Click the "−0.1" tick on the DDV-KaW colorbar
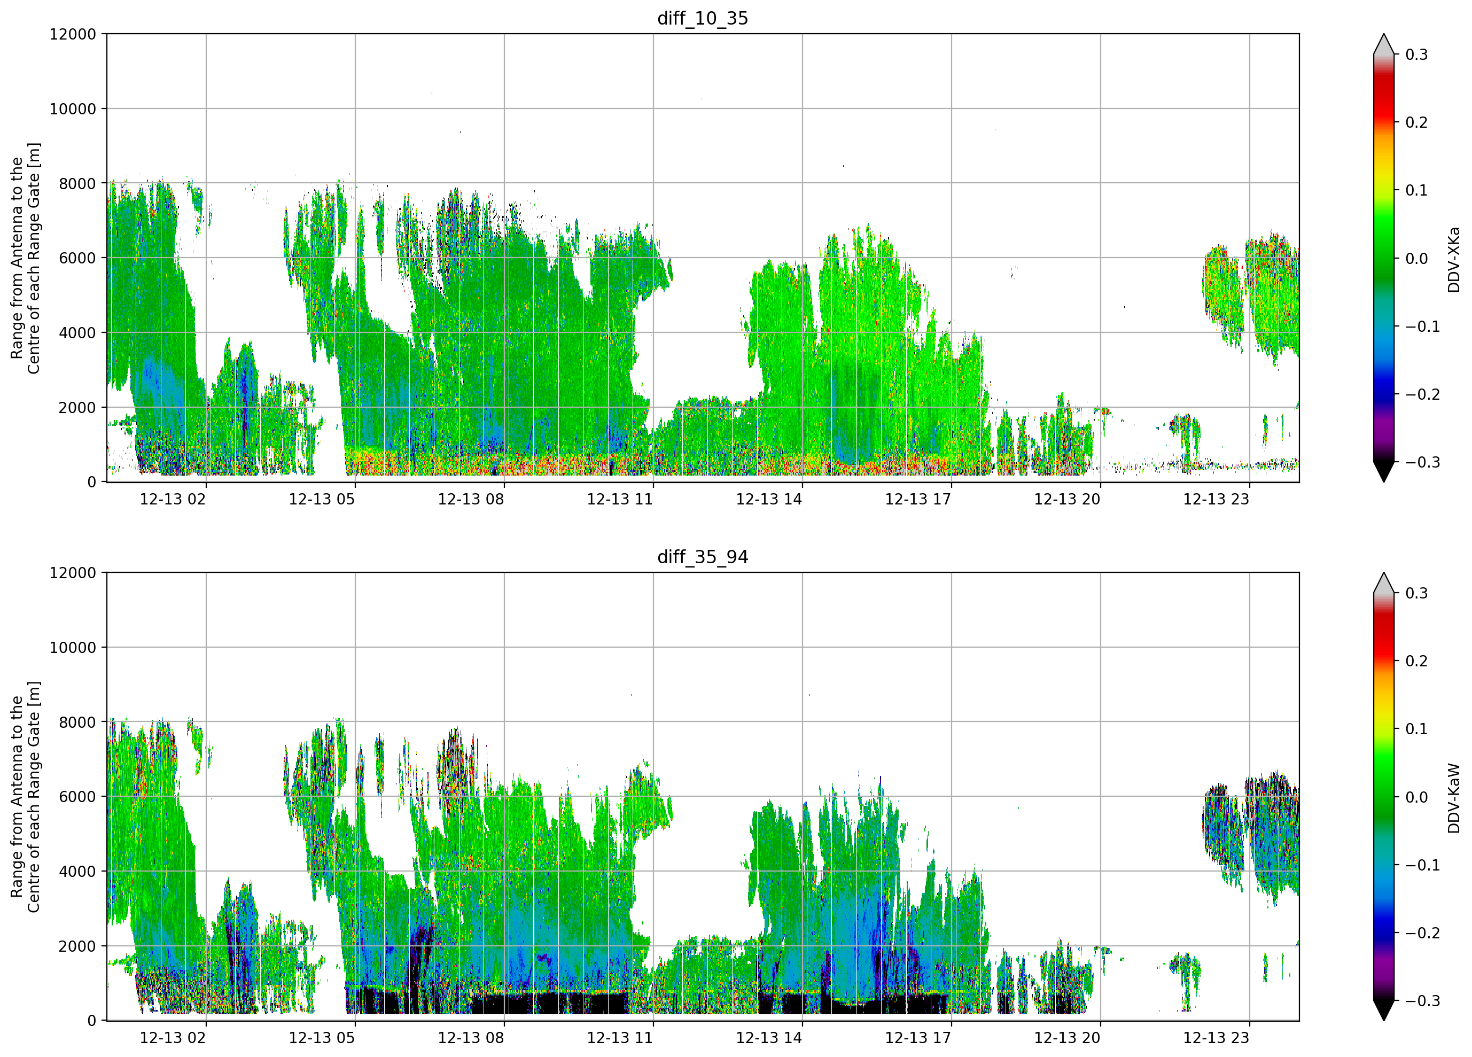This screenshot has height=1057, width=1472. coord(1423,866)
